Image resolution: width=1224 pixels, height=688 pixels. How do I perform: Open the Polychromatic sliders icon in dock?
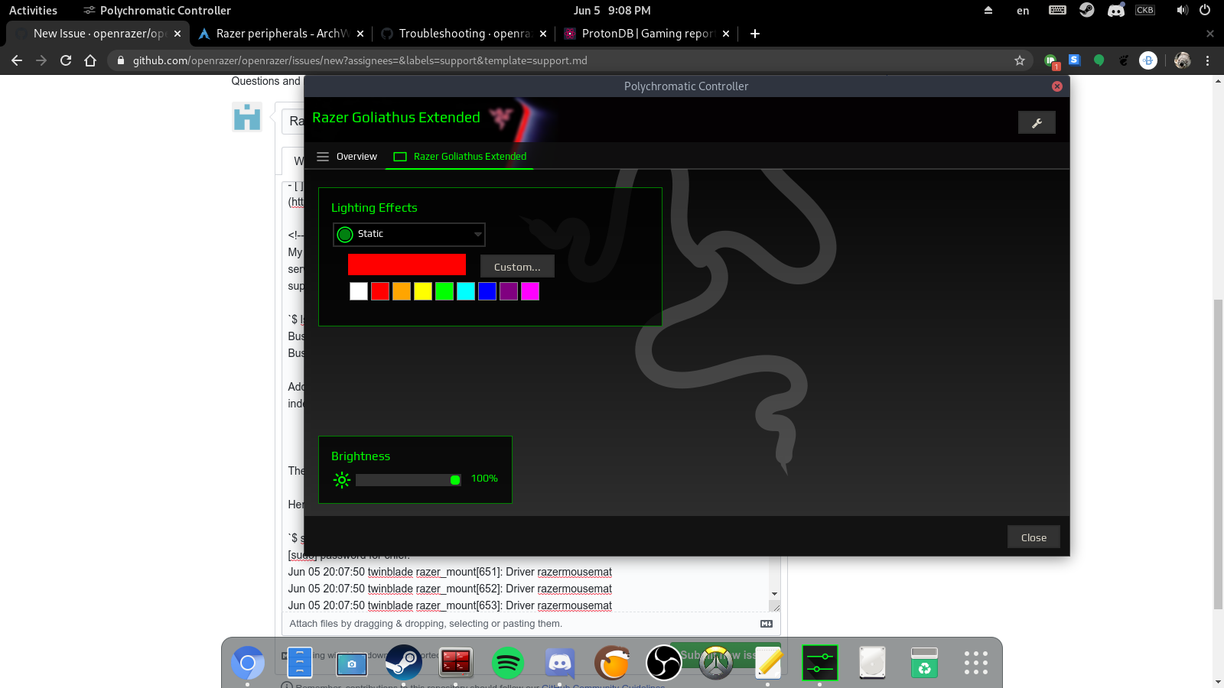point(819,663)
